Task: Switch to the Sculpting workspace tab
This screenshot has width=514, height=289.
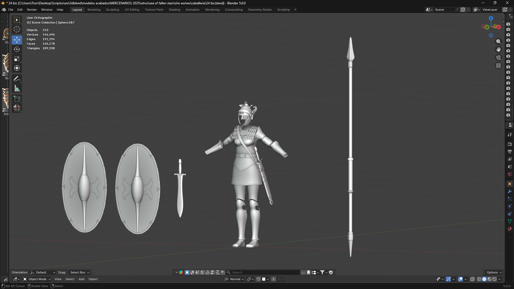Action: pyautogui.click(x=112, y=10)
